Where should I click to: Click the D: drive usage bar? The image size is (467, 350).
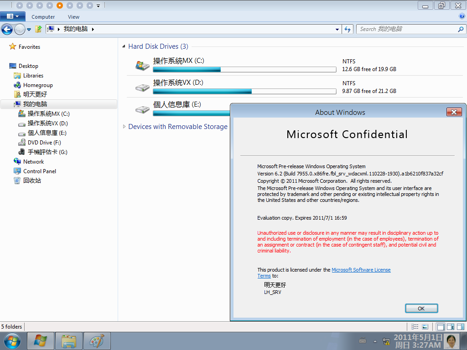tap(244, 91)
